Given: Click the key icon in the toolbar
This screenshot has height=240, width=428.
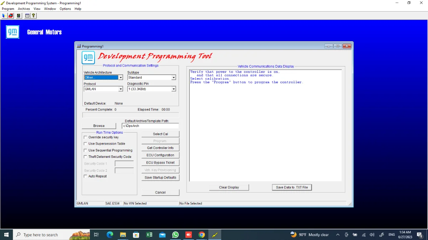Looking at the screenshot, I should tap(34, 16).
